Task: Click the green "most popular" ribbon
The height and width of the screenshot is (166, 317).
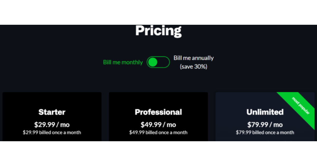Action: (301, 106)
